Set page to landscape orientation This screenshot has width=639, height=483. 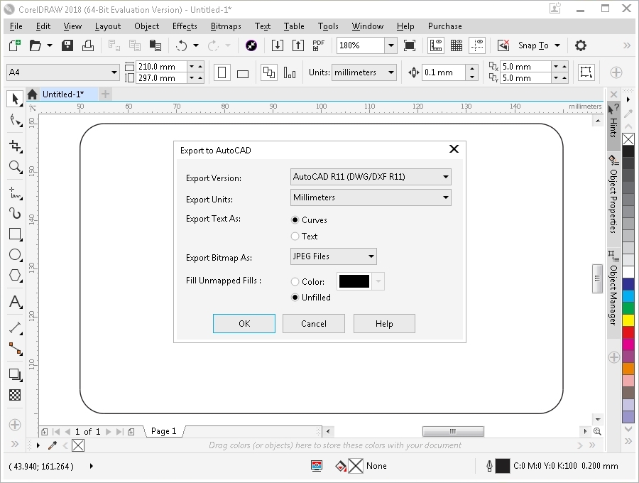tap(243, 73)
